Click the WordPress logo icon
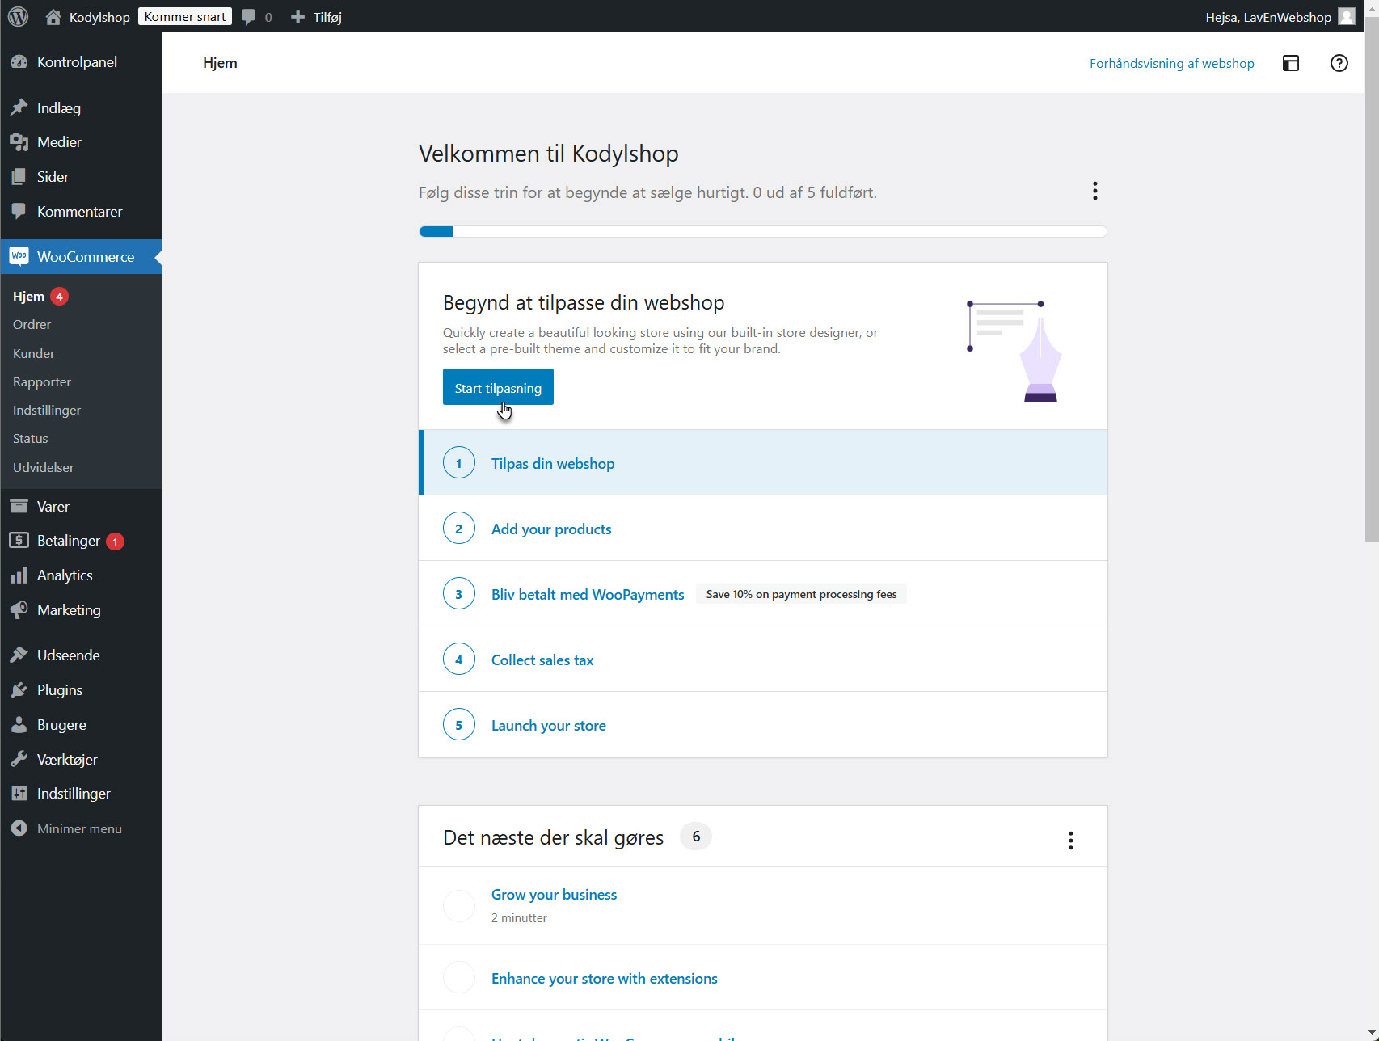The width and height of the screenshot is (1379, 1041). pyautogui.click(x=18, y=17)
